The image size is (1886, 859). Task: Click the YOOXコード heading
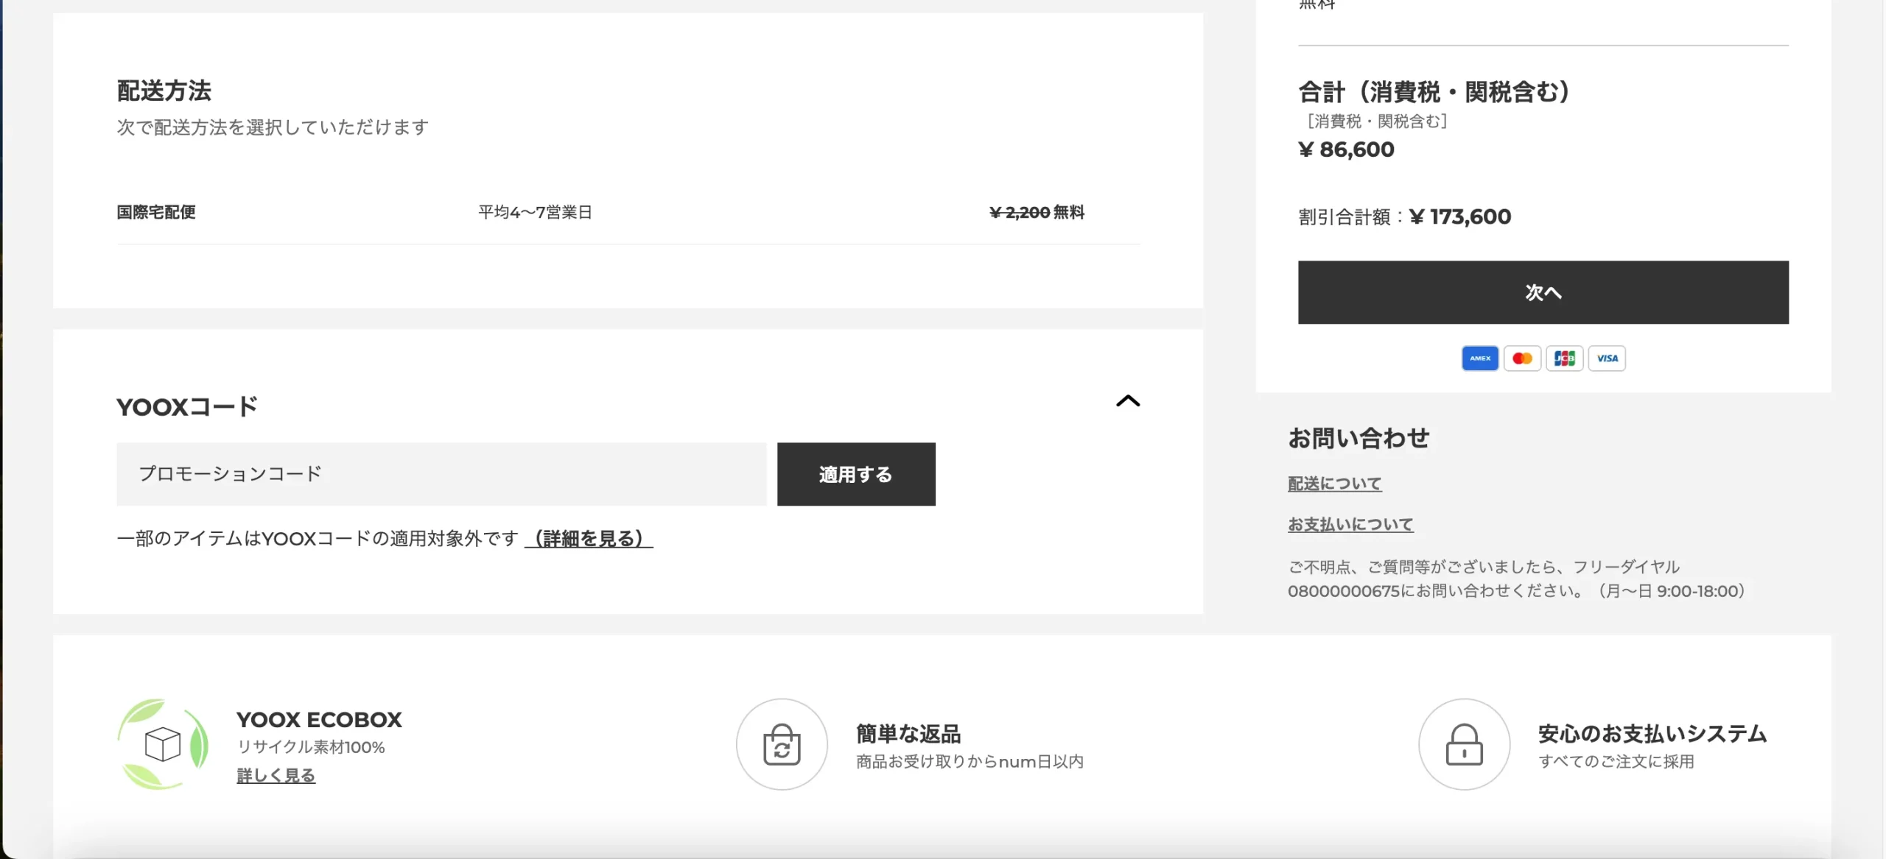(187, 406)
